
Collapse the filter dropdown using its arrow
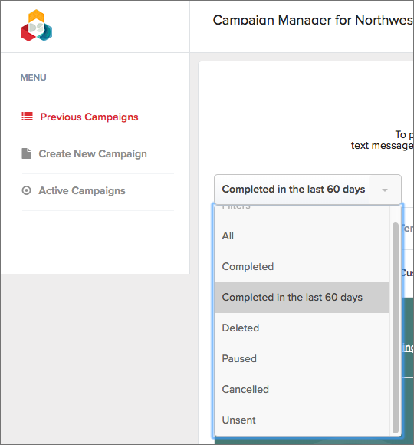click(x=385, y=190)
